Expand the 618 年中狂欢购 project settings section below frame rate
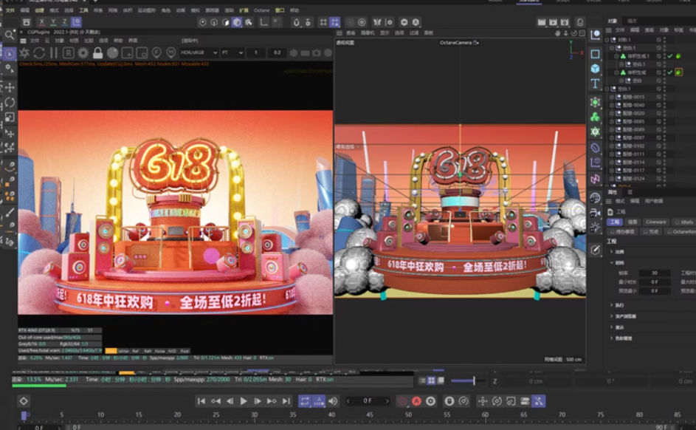 pos(612,304)
